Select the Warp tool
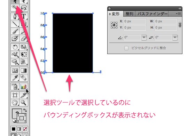The image size is (188, 136). pos(15,54)
